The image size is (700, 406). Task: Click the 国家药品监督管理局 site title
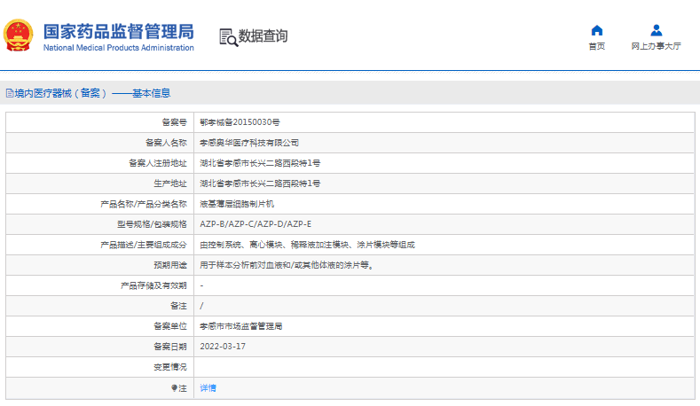118,30
